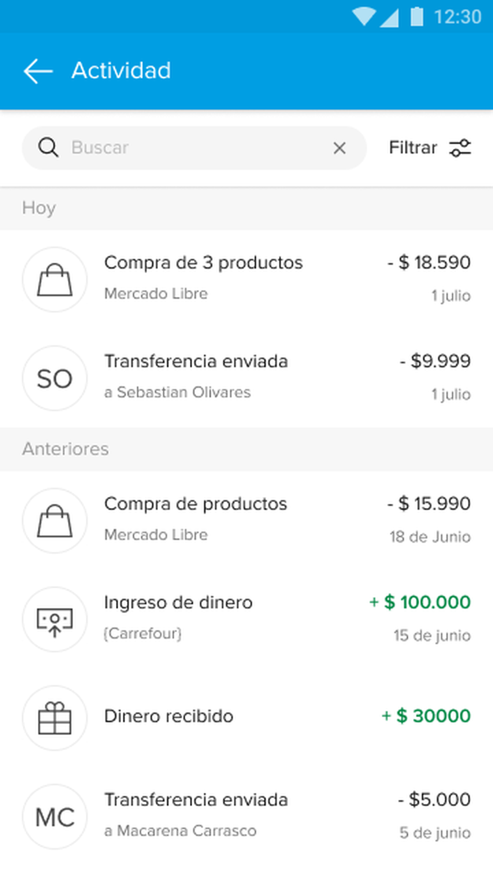Select the + $ 100.000 amount
Screen dimensions: 493x877
point(420,602)
